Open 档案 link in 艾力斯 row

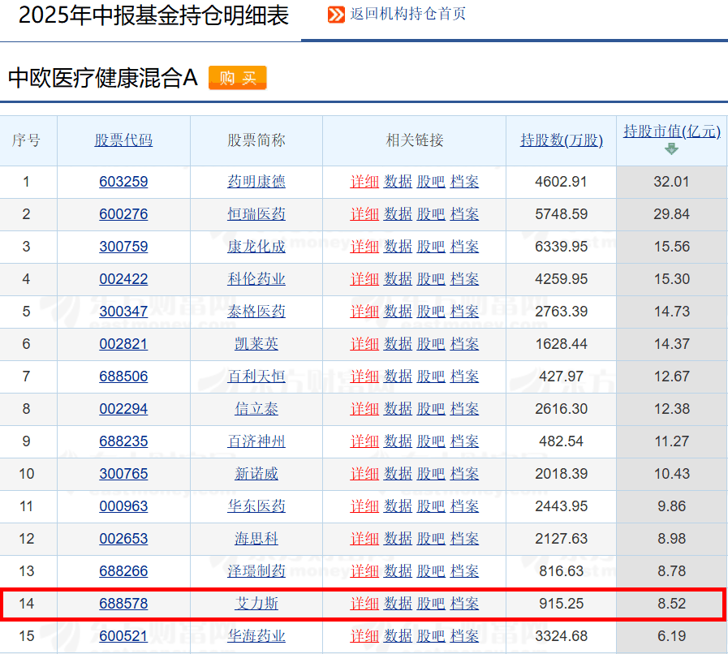(x=464, y=604)
